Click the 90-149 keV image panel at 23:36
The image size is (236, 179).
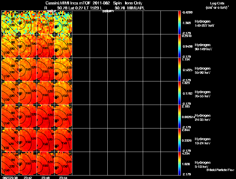[x=10, y=46]
